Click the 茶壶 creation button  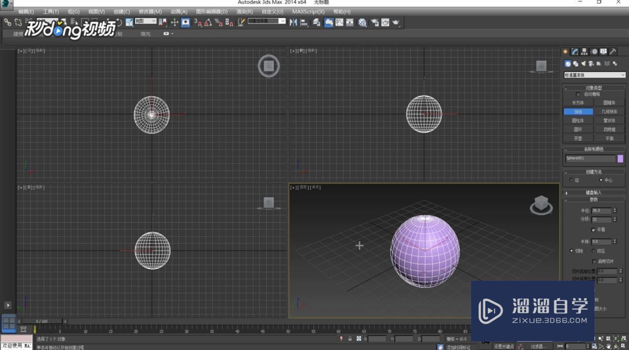point(579,137)
